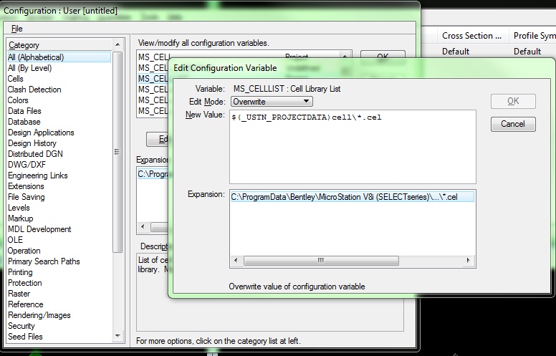The image size is (556, 356).
Task: Cancel the Edit Configuration Variable dialog
Action: coord(513,124)
